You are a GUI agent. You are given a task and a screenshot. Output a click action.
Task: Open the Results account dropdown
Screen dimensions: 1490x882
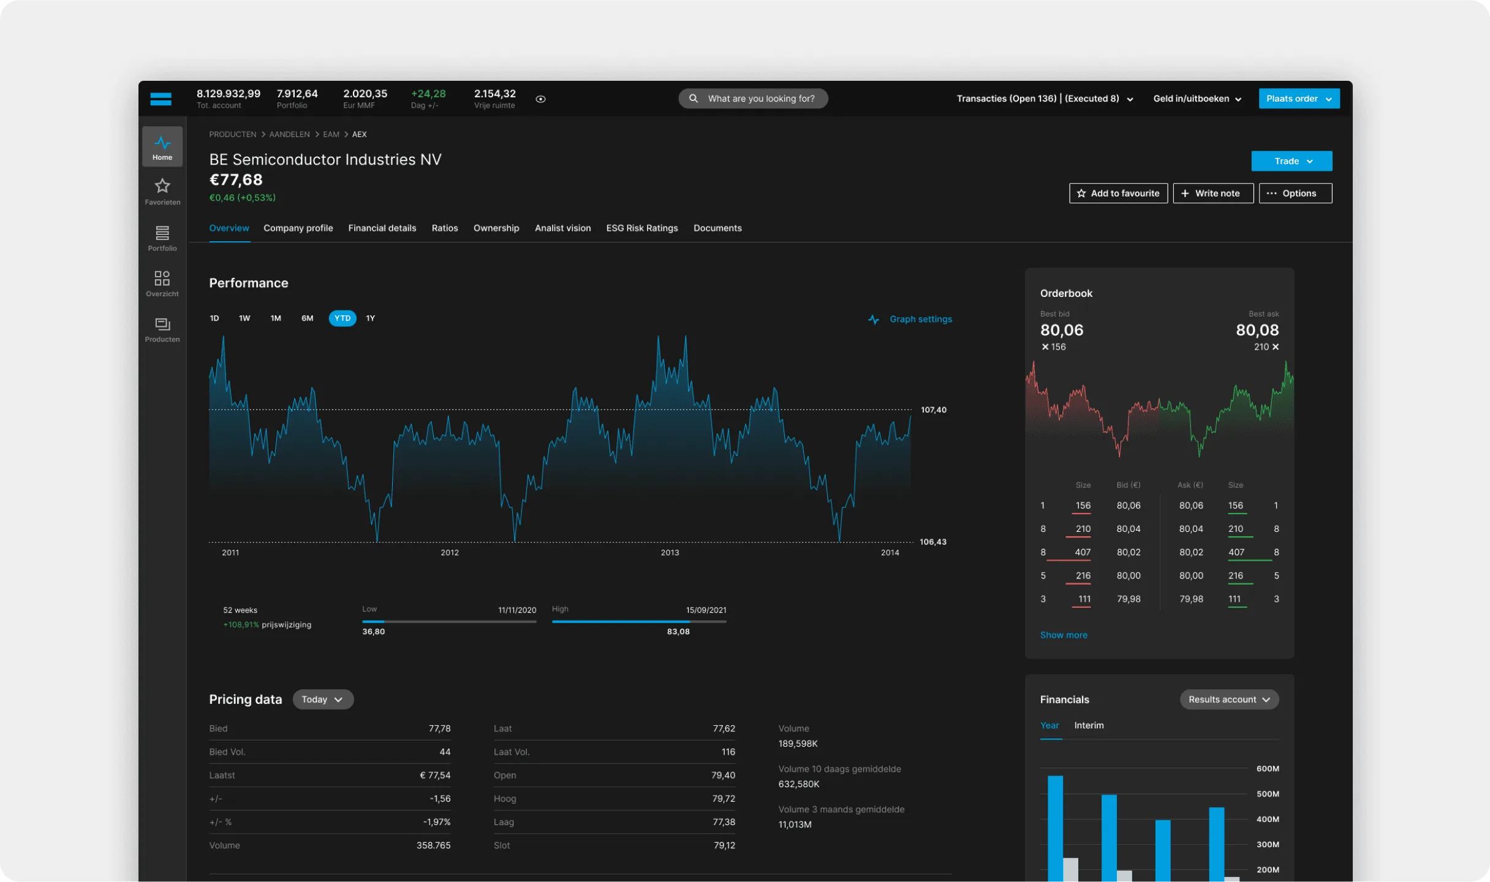click(x=1229, y=700)
